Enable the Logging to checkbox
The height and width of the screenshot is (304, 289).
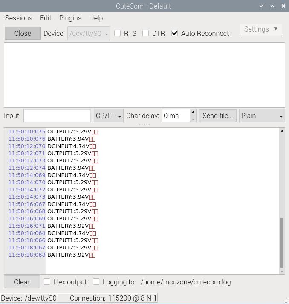click(x=96, y=282)
